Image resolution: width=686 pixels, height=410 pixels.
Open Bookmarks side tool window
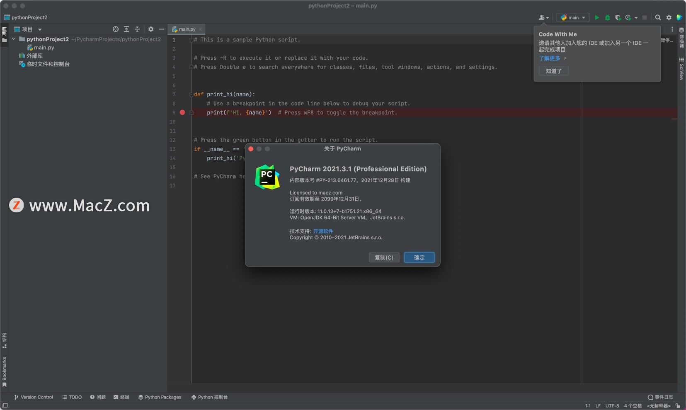5,372
